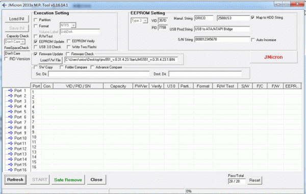The image size is (306, 194).
Task: Open the FreeSpaceCheck Don't Care combo box
Action: coord(17,53)
